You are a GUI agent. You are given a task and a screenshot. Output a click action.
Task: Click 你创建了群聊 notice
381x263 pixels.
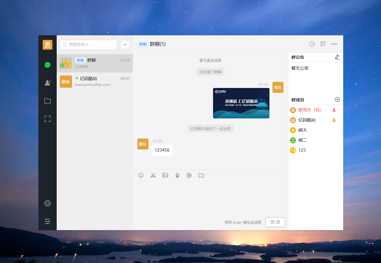(x=210, y=72)
